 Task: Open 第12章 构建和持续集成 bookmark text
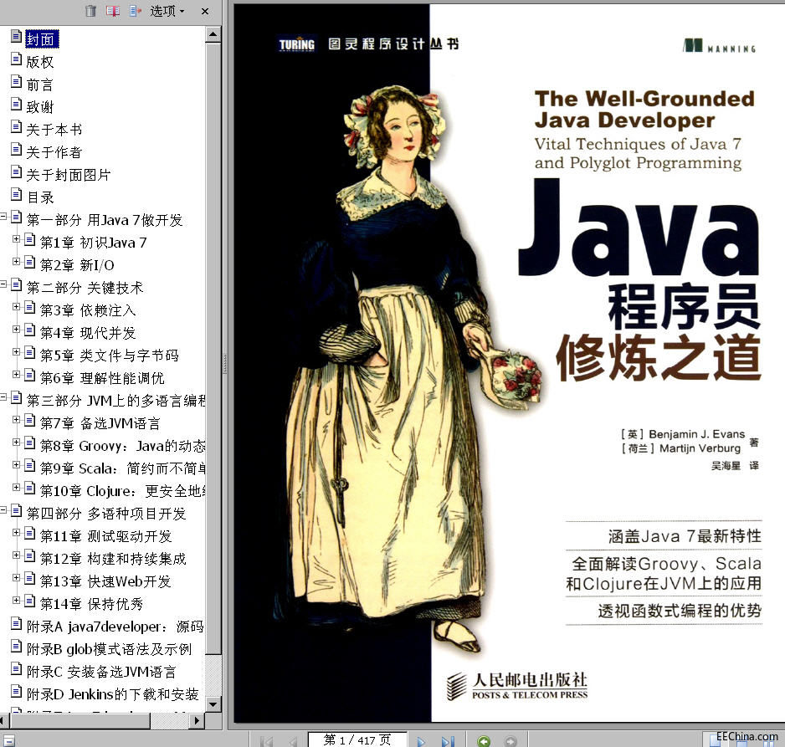113,559
